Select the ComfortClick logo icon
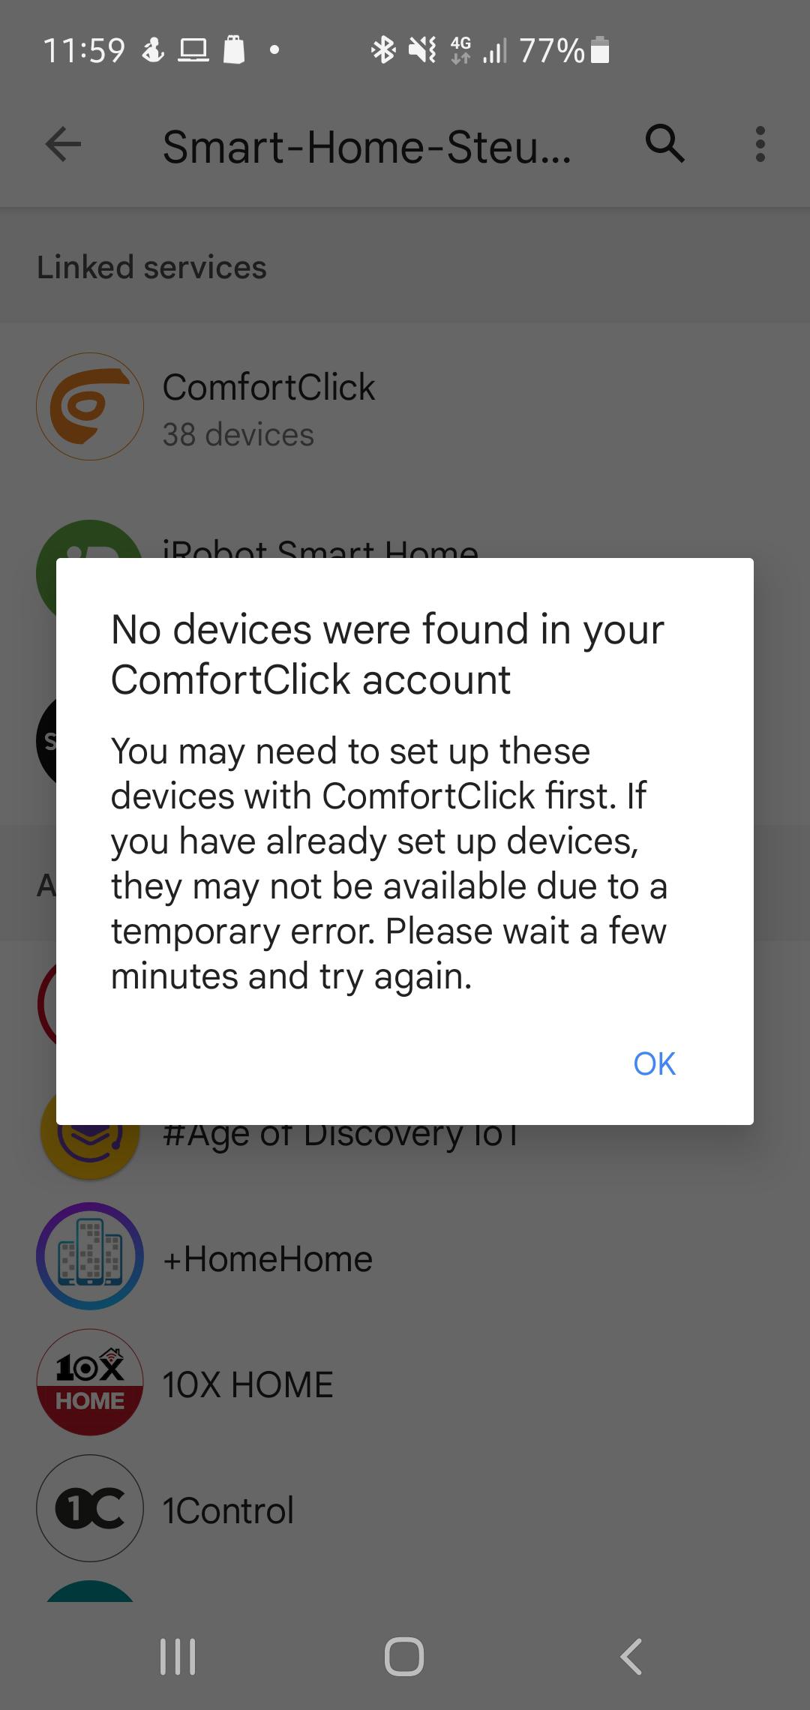Image resolution: width=810 pixels, height=1710 pixels. (90, 406)
